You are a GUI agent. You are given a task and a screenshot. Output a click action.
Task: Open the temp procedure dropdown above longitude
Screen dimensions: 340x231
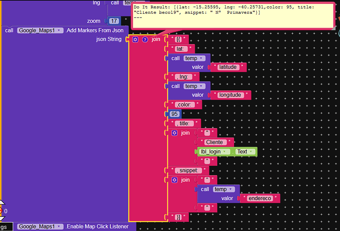pyautogui.click(x=194, y=86)
